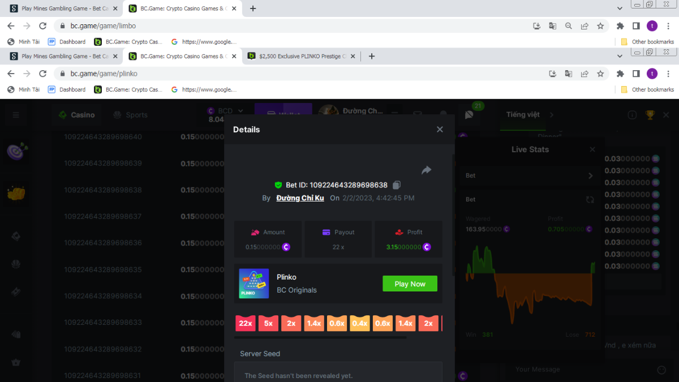Expand the BCD currency dropdown
679x382 pixels.
[x=240, y=111]
